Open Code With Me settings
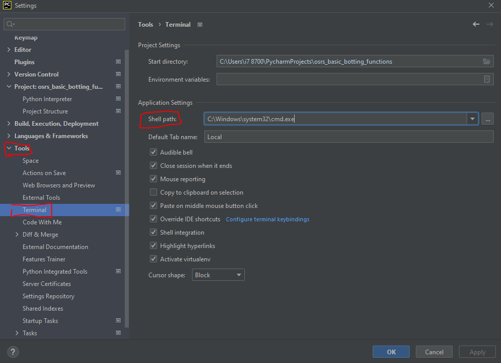 (x=42, y=222)
